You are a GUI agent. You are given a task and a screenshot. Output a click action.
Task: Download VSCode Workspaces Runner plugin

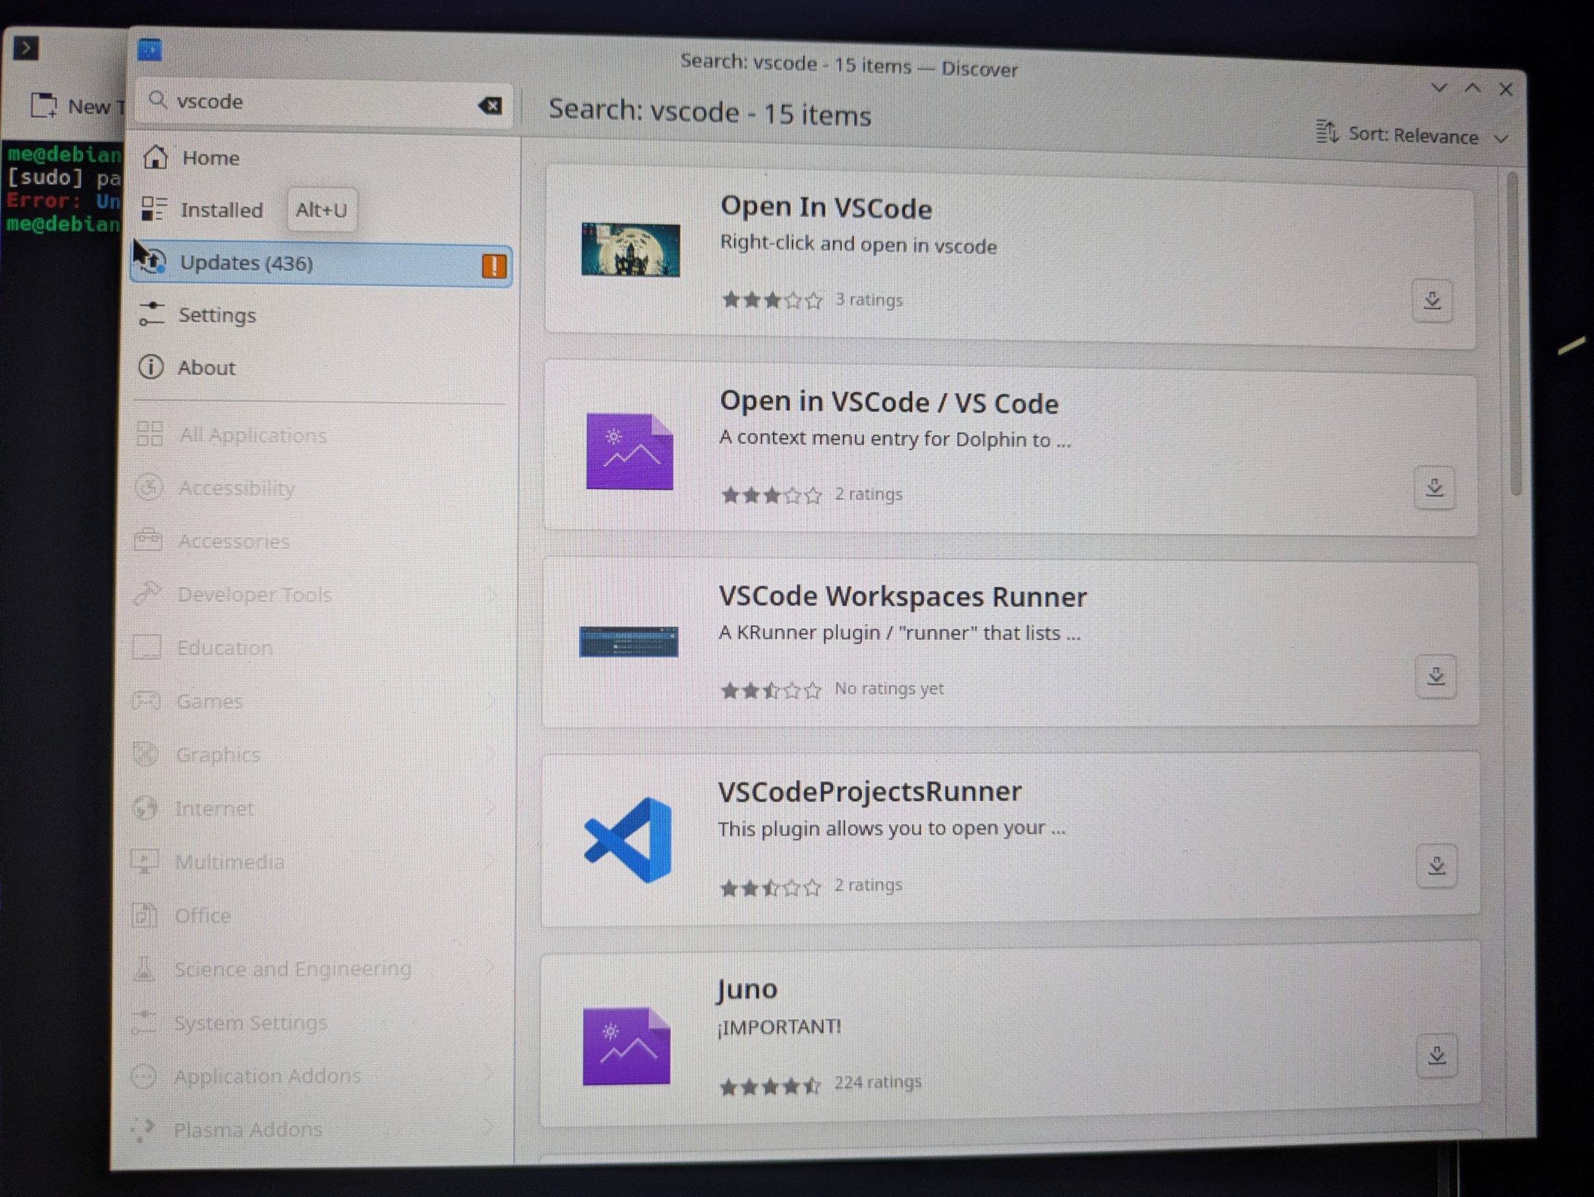coord(1435,675)
